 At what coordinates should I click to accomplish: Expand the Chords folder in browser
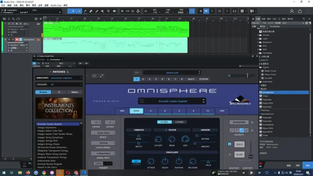tap(258, 35)
